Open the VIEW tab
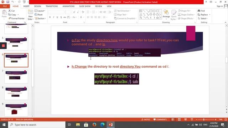Image resolution: width=228 pixels, height=128 pixels. coord(109,6)
